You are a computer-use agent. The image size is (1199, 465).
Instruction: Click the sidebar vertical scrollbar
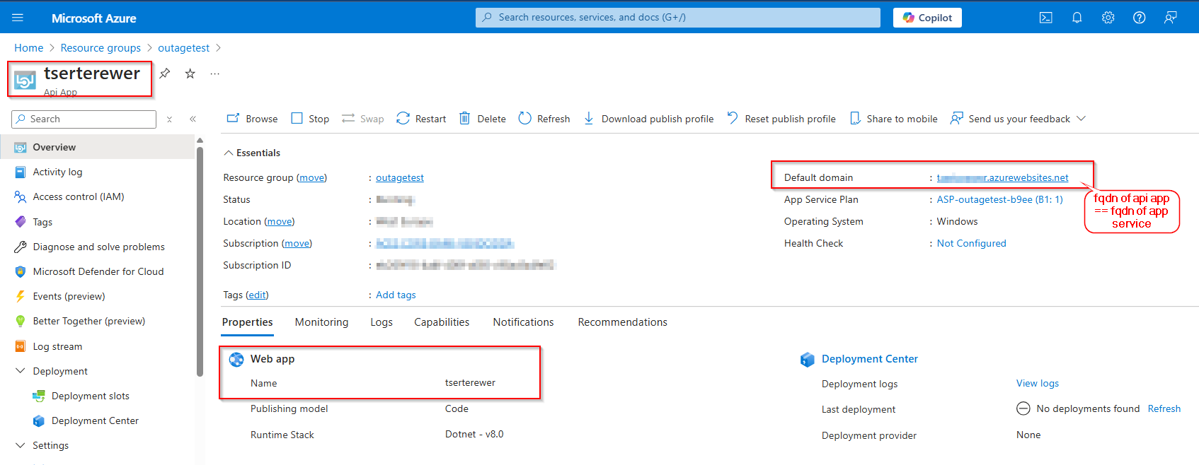pyautogui.click(x=200, y=261)
